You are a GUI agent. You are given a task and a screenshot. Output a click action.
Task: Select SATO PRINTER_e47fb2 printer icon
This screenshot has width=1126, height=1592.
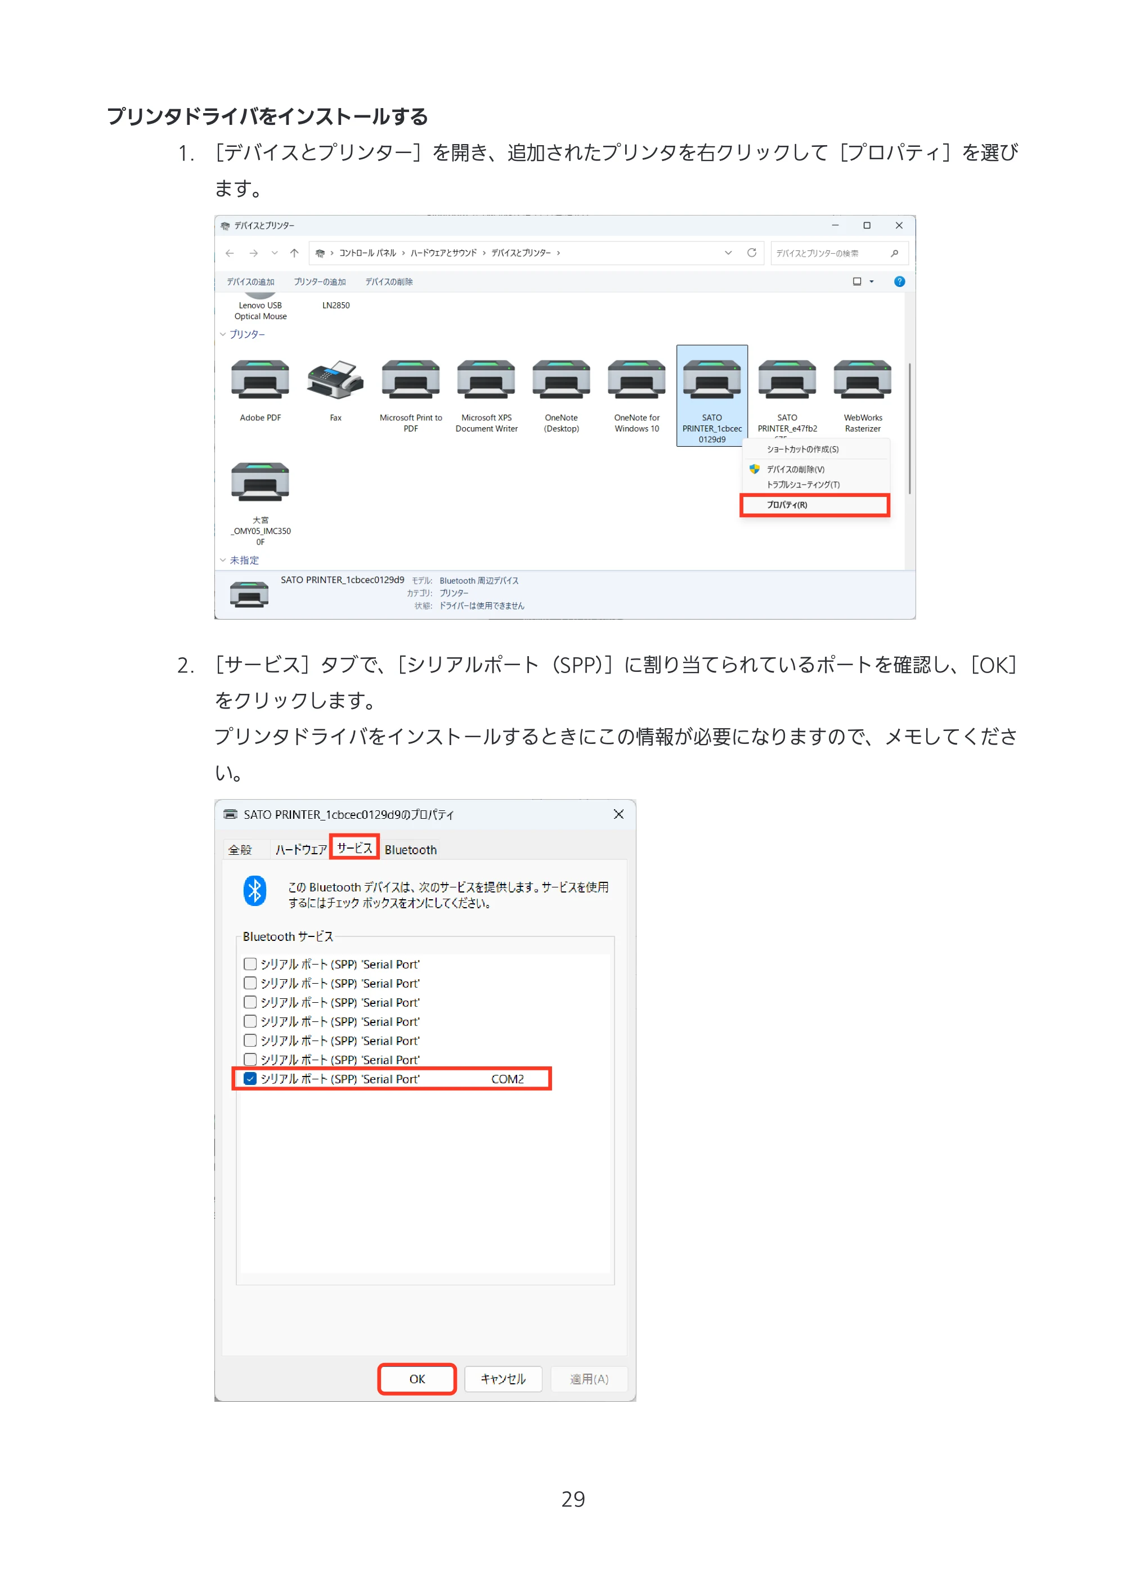pos(787,379)
